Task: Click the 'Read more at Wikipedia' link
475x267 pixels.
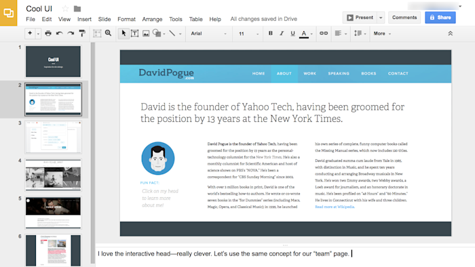Action: [x=335, y=207]
